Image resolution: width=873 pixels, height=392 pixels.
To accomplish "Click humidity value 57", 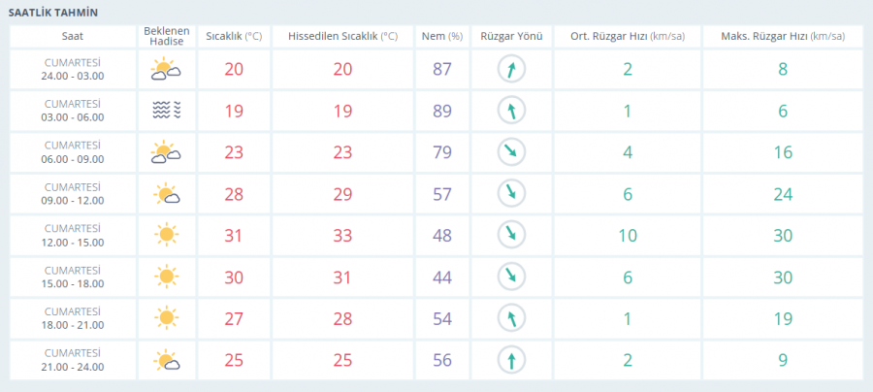I will (442, 194).
